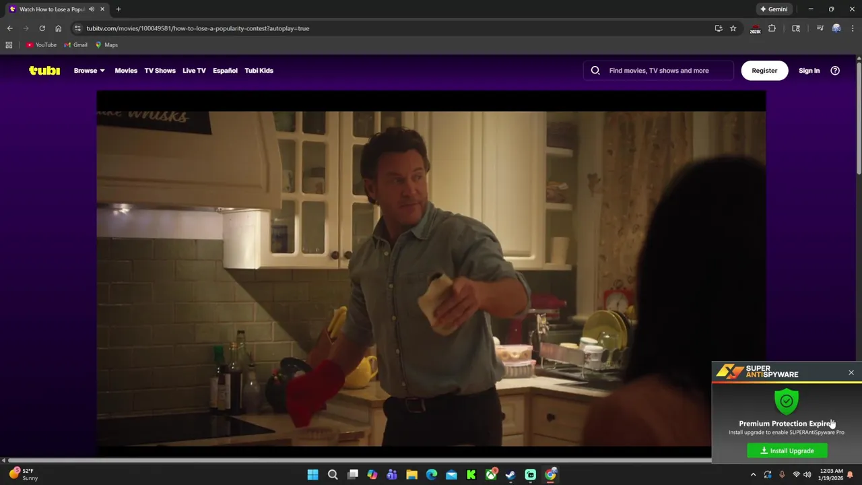Show hidden system tray icons
Image resolution: width=862 pixels, height=485 pixels.
point(753,475)
